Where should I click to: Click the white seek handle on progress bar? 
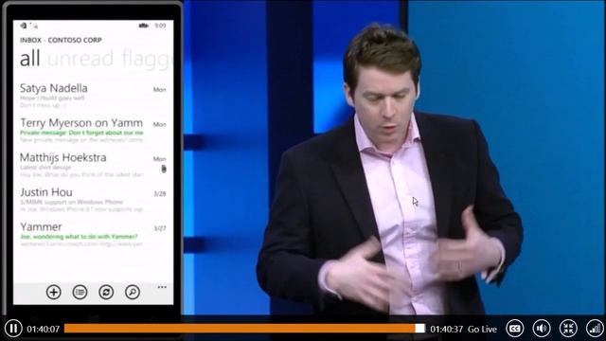click(x=420, y=329)
